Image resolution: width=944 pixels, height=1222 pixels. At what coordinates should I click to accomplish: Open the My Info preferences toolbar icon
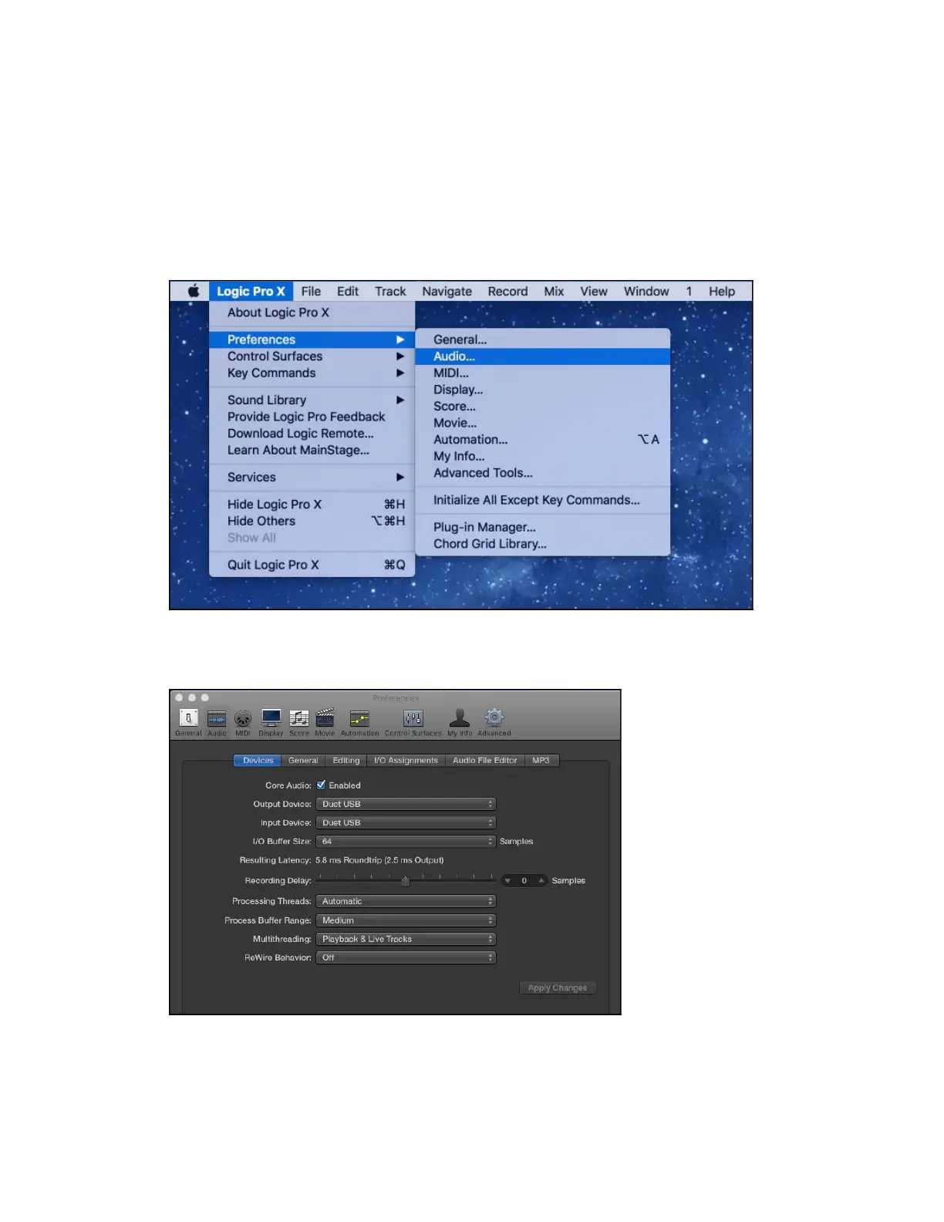point(460,723)
